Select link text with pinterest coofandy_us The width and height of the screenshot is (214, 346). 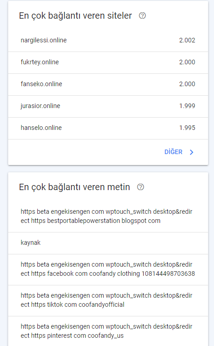coord(108,331)
